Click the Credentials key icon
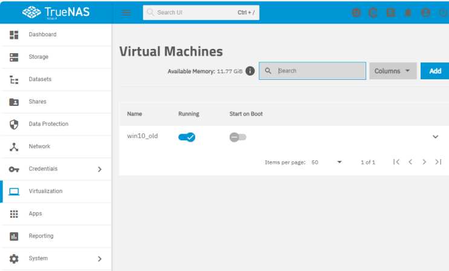 [14, 169]
